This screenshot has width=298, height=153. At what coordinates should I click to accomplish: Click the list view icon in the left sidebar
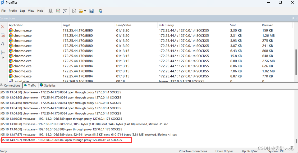pyautogui.click(x=3, y=52)
